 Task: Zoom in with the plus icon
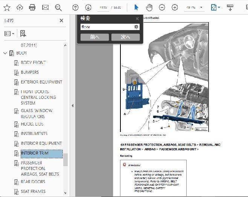[x=175, y=8]
